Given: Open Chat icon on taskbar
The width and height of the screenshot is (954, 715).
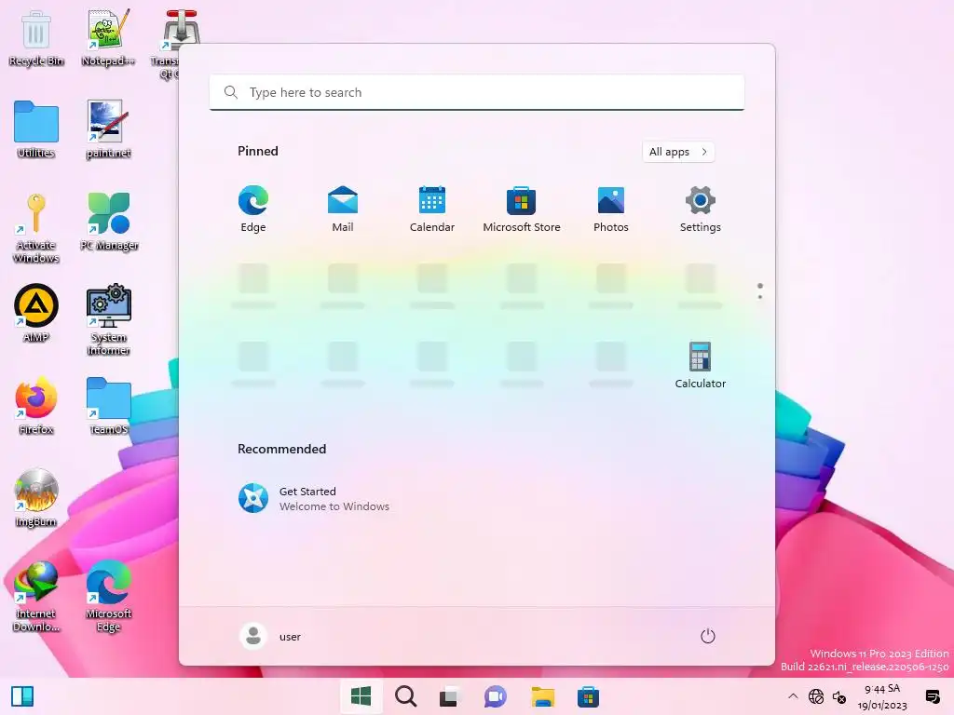Looking at the screenshot, I should click(496, 696).
